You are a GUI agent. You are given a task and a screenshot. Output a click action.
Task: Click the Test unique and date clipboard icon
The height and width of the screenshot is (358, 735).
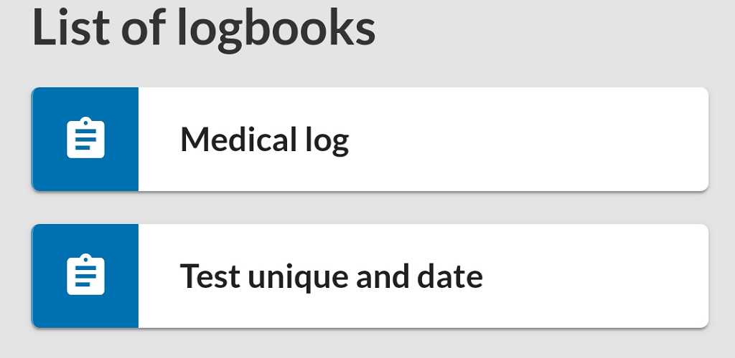click(86, 274)
